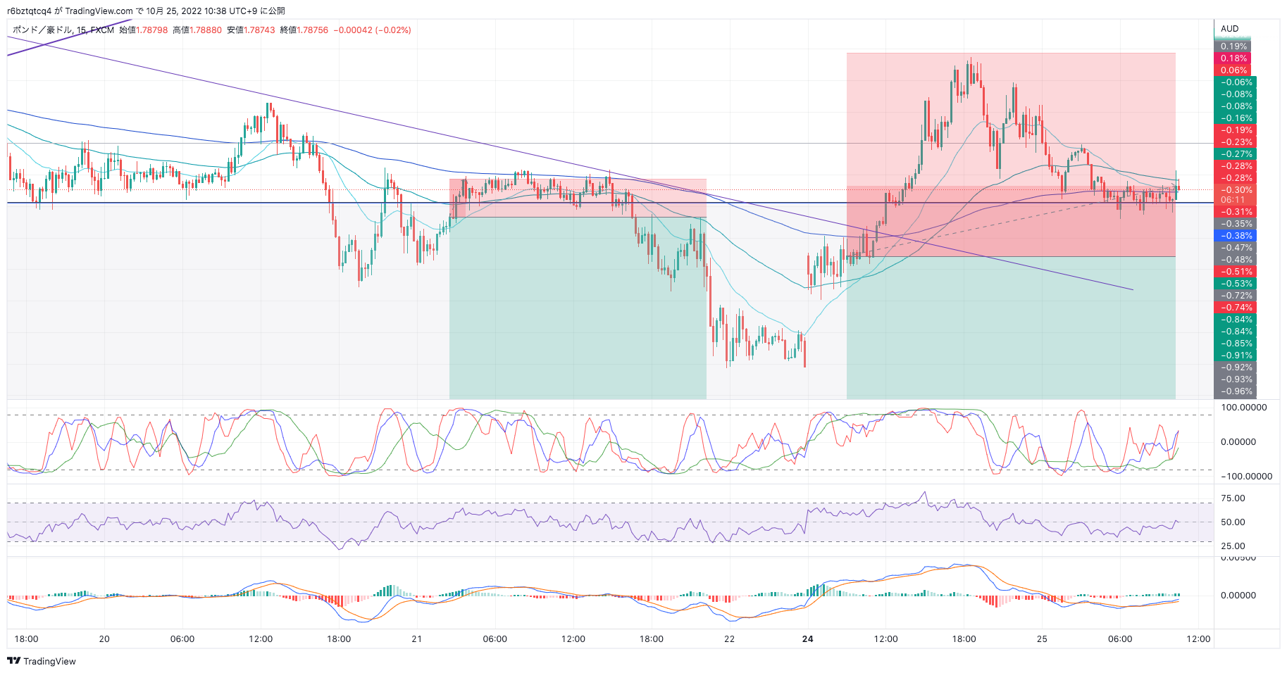This screenshot has height=673, width=1287.
Task: Click bold date label 24 on time axis
Action: pyautogui.click(x=807, y=639)
